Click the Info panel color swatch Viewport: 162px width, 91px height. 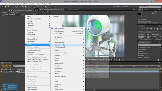click(x=139, y=14)
